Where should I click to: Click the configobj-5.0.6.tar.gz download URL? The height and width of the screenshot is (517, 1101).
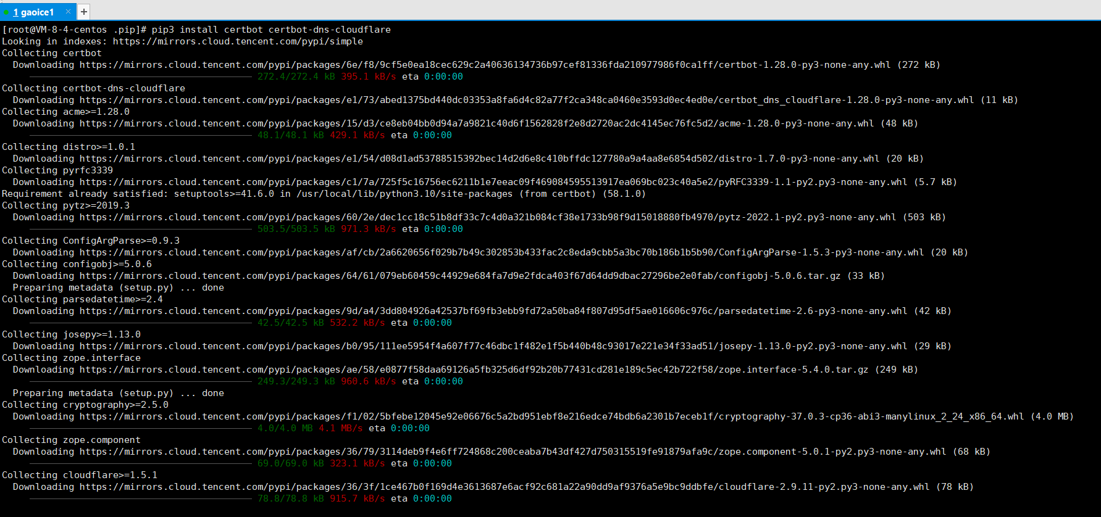click(x=459, y=276)
